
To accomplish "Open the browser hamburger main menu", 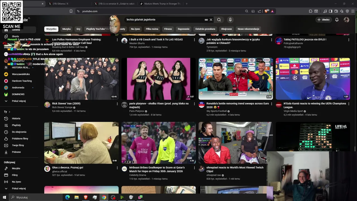I will 353,11.
